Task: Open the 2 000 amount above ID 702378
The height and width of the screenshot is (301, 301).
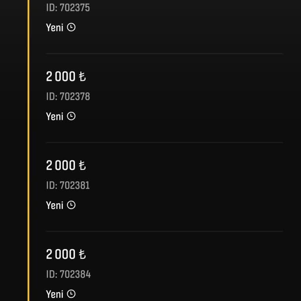Action: pos(61,77)
